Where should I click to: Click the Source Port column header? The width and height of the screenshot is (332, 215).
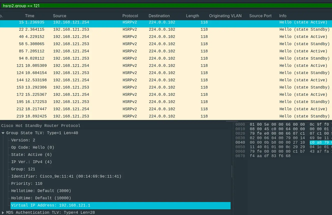click(260, 16)
